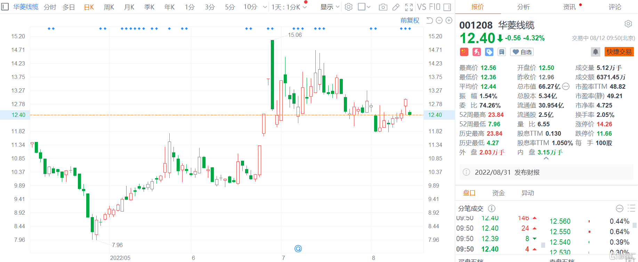The height and width of the screenshot is (262, 638).
Task: Click the 快捷交易 button
Action: pos(619,52)
